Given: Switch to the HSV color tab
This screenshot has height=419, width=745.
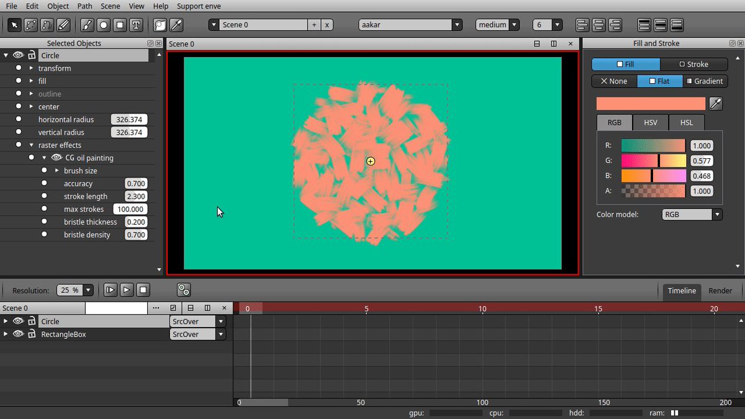Looking at the screenshot, I should tap(650, 122).
